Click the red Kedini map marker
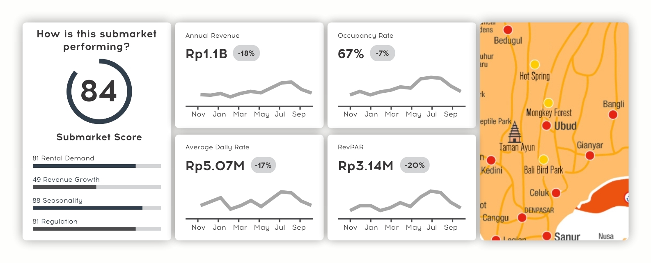Viewport: 651px width, 263px height. point(491,160)
